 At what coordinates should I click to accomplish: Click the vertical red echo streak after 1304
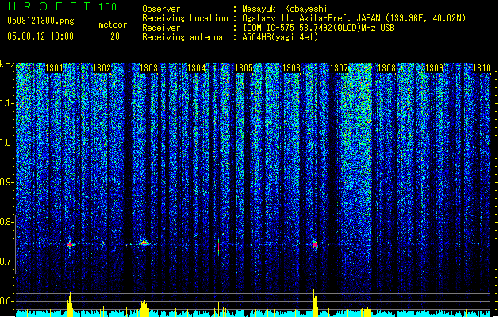pos(219,246)
